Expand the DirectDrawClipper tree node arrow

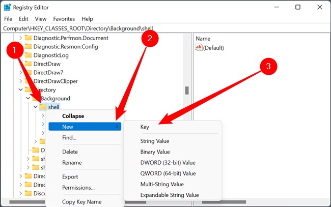(21, 81)
